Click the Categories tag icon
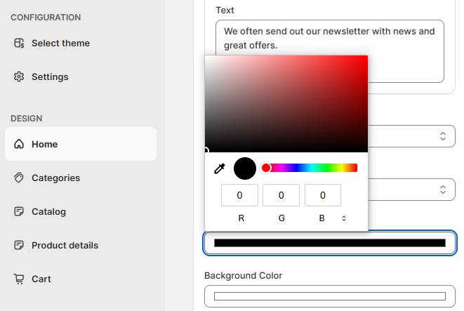 coord(19,178)
